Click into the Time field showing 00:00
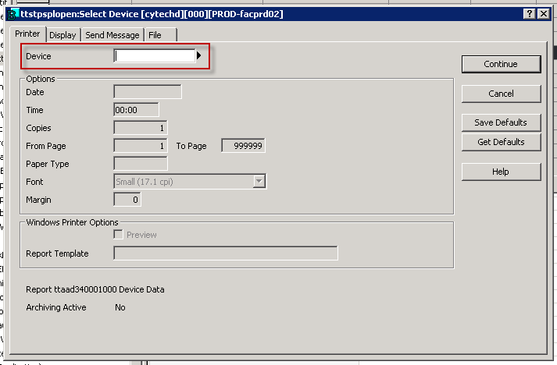557x365 pixels. [137, 110]
